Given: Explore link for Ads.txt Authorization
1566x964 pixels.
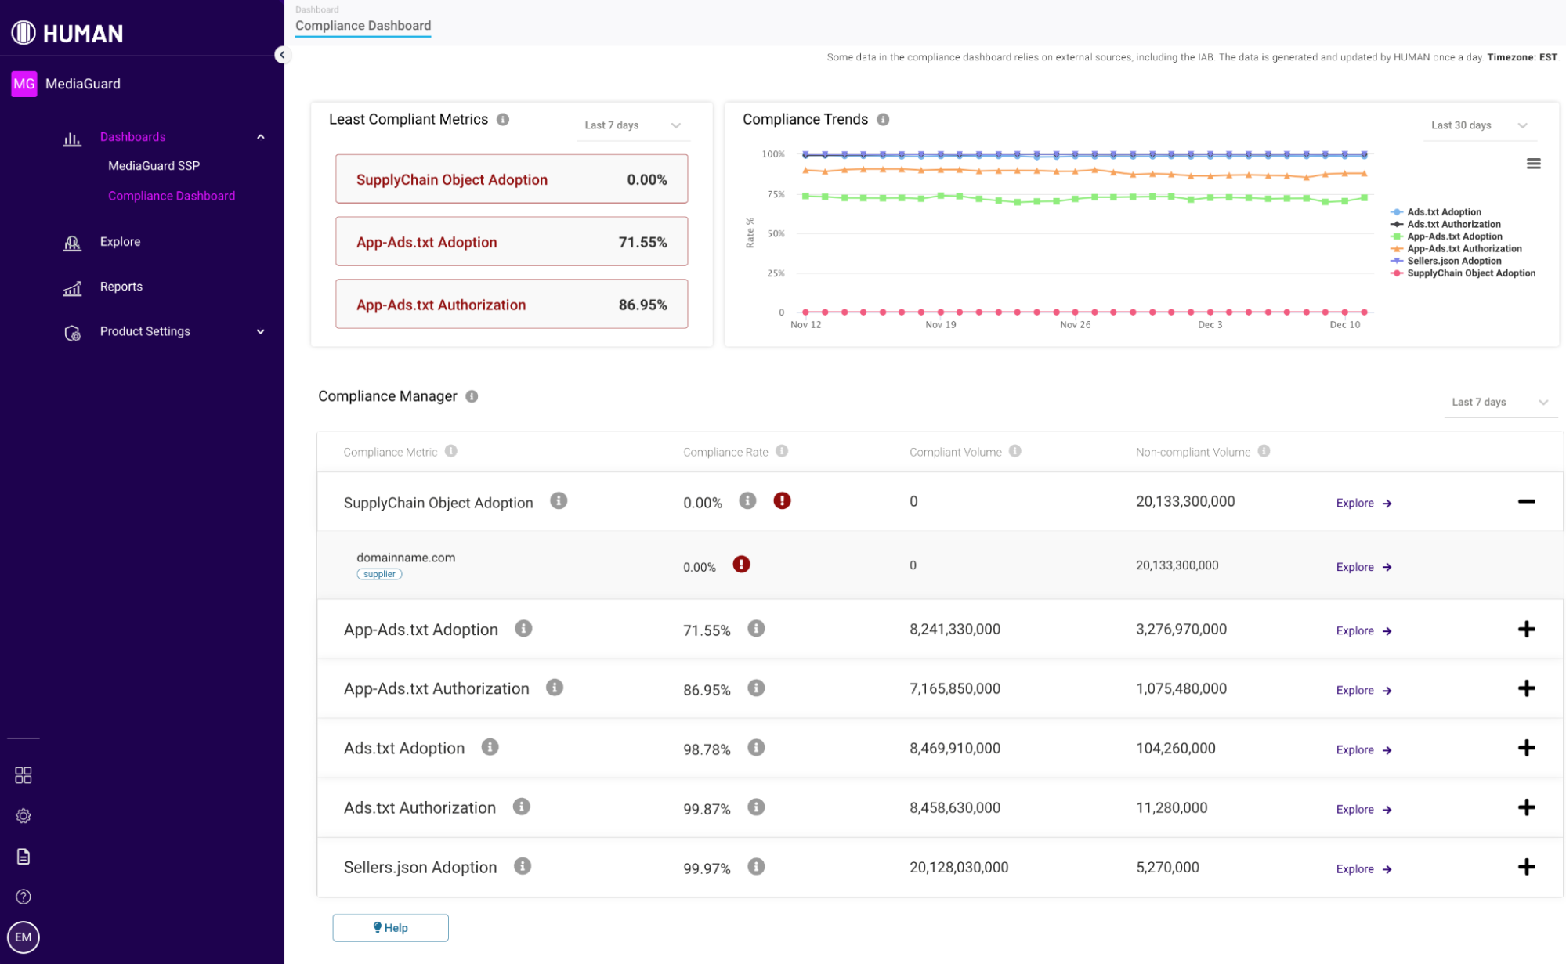Looking at the screenshot, I should tap(1364, 809).
